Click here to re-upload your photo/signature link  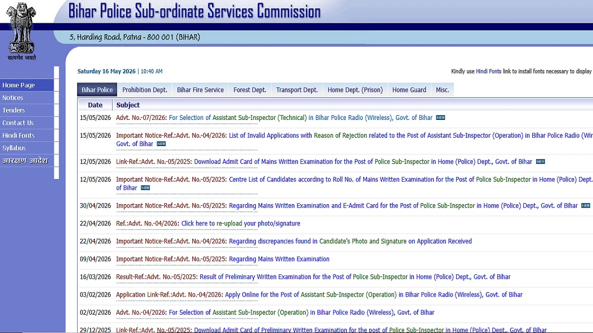pyautogui.click(x=241, y=223)
